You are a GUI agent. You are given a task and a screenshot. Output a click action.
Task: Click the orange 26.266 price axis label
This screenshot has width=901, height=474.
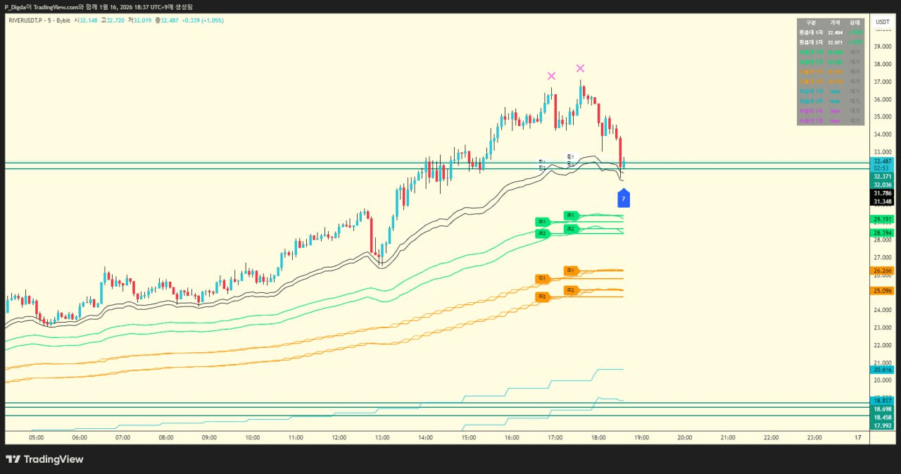point(882,270)
